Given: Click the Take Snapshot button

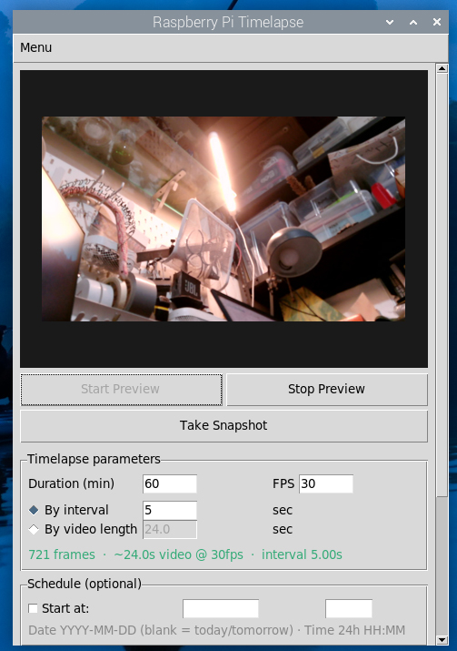Looking at the screenshot, I should tap(224, 425).
